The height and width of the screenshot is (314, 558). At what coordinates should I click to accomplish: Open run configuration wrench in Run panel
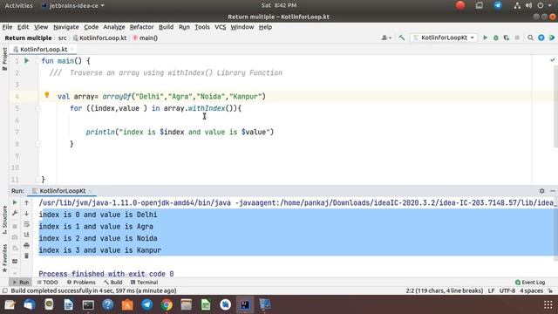click(x=15, y=213)
